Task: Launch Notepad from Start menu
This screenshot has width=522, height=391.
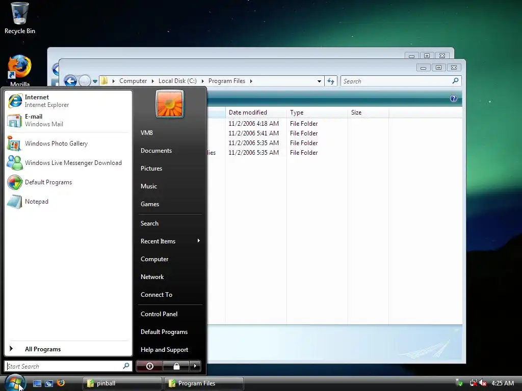Action: coord(68,202)
